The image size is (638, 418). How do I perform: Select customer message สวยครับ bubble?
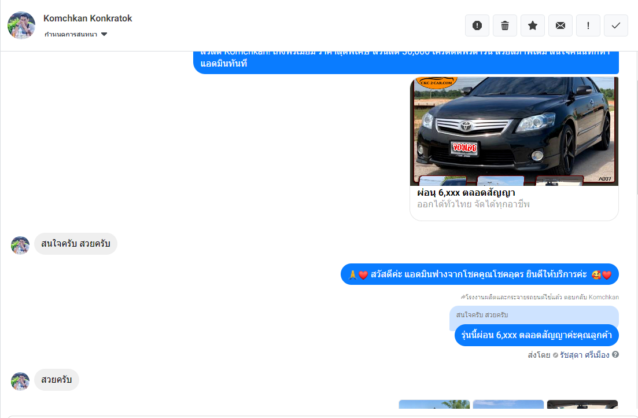[57, 380]
